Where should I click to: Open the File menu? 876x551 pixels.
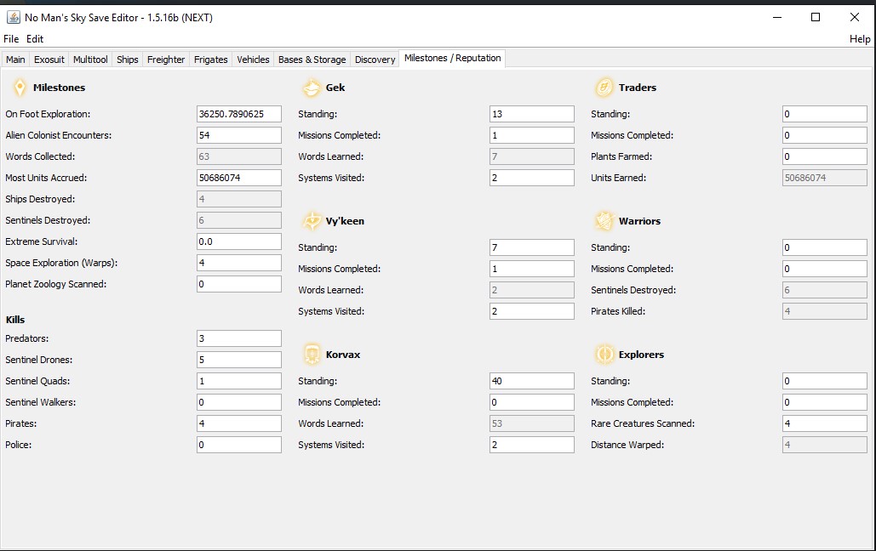coord(11,39)
